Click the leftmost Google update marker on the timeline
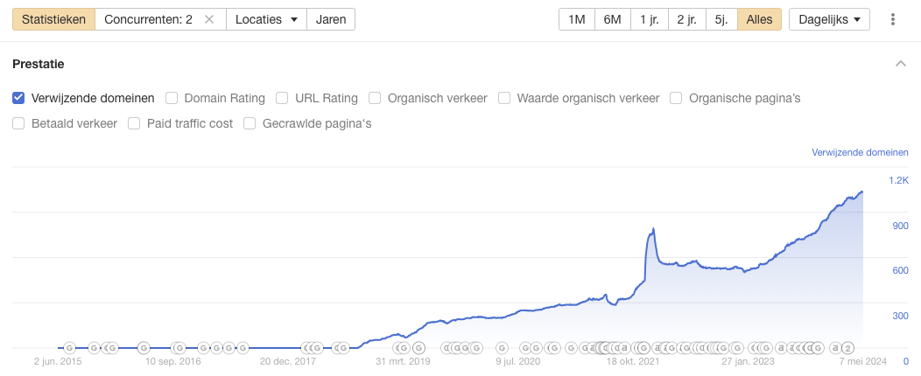The width and height of the screenshot is (921, 376). [69, 347]
